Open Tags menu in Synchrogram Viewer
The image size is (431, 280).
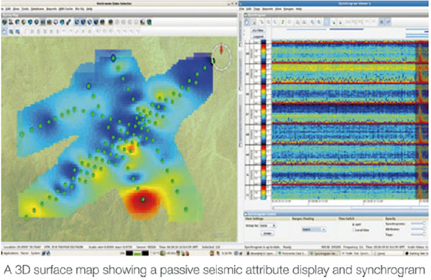click(257, 9)
